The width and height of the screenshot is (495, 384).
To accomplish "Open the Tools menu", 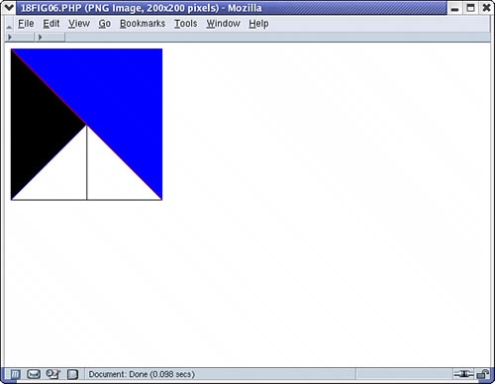I will click(186, 24).
